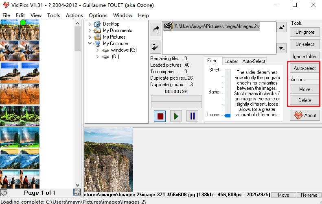This screenshot has width=322, height=204.
Task: Click the (D:) drive icon
Action: (105, 57)
